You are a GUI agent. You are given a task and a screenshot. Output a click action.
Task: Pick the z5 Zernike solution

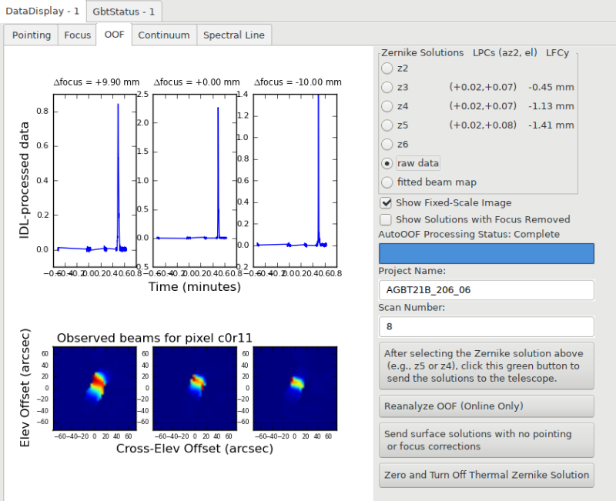click(387, 125)
